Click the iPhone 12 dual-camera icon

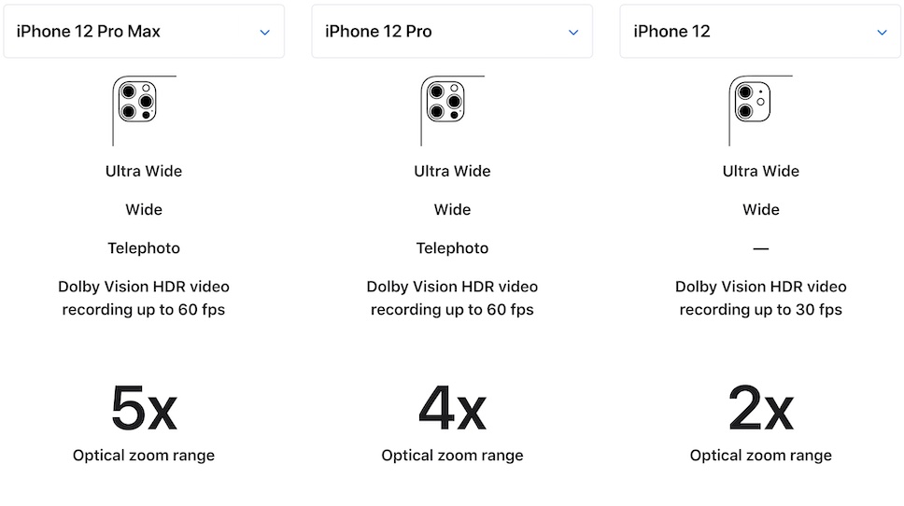pyautogui.click(x=751, y=101)
